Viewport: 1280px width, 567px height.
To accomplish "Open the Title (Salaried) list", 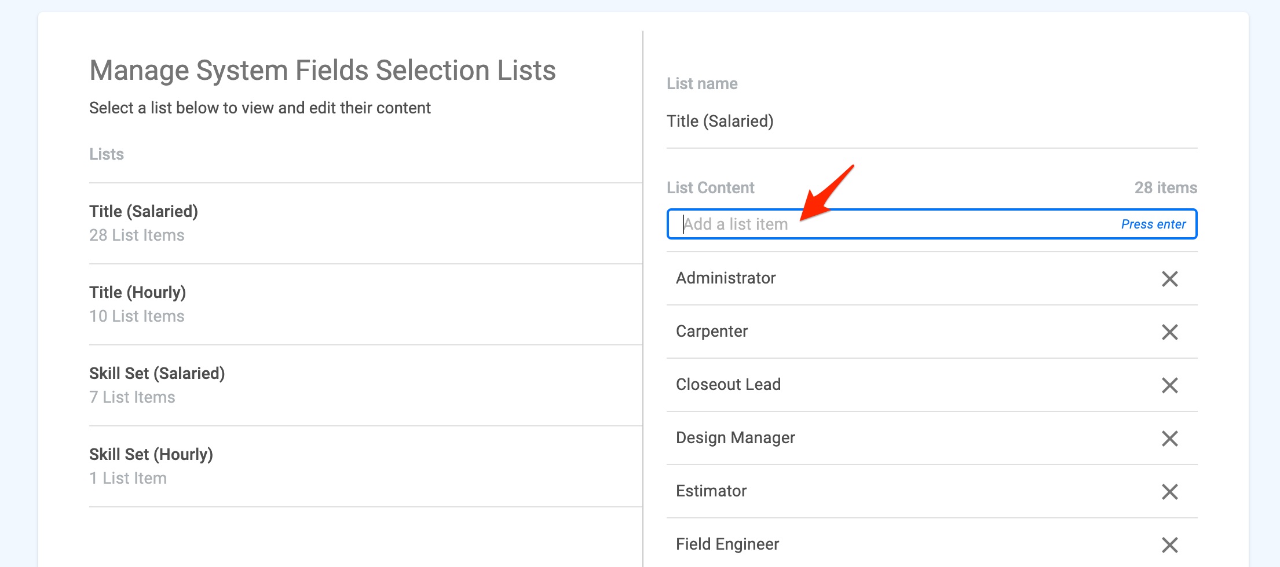I will pyautogui.click(x=365, y=223).
